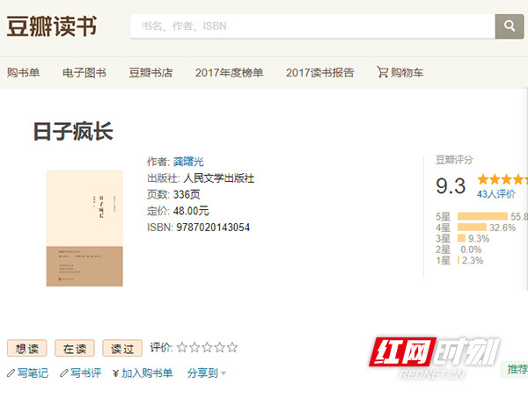Open the 日子疯长 book cover image
The height and width of the screenshot is (398, 528).
tap(84, 228)
